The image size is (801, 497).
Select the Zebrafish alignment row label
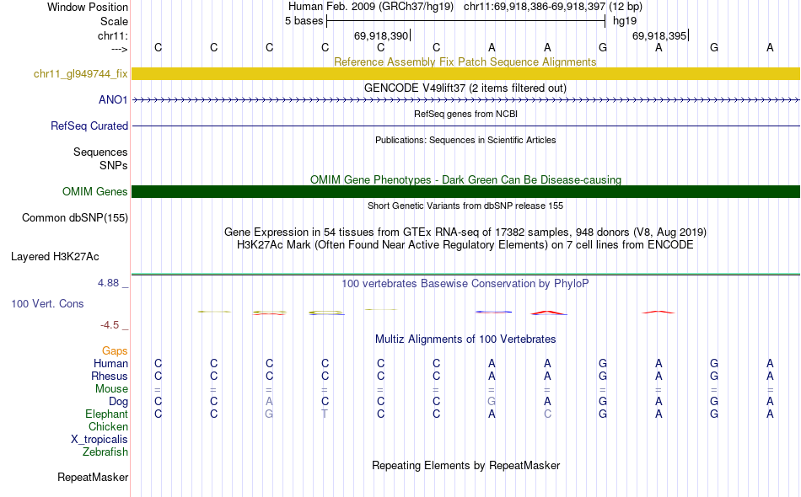tap(105, 452)
